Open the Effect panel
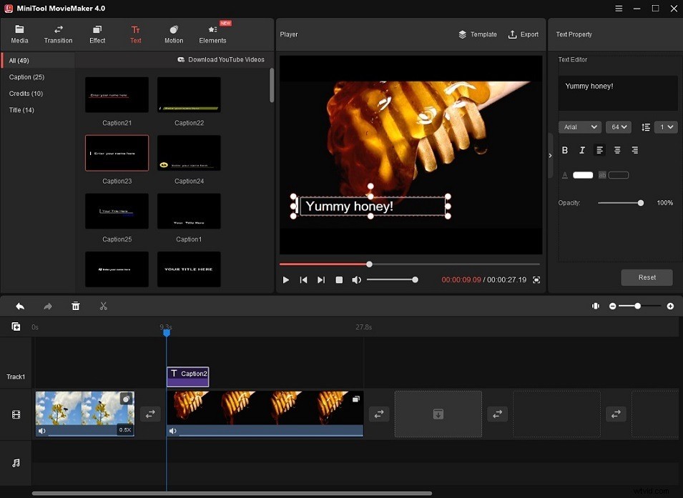This screenshot has width=683, height=498. coord(97,34)
